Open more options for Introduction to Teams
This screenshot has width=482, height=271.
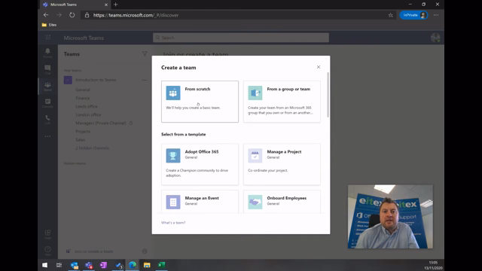pyautogui.click(x=145, y=80)
